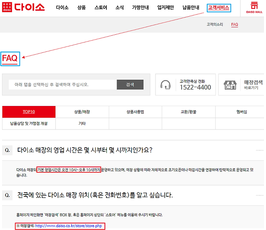Image resolution: width=266 pixels, height=230 pixels.
Task: Go to 고객의소리 submenu link
Action: 215,24
